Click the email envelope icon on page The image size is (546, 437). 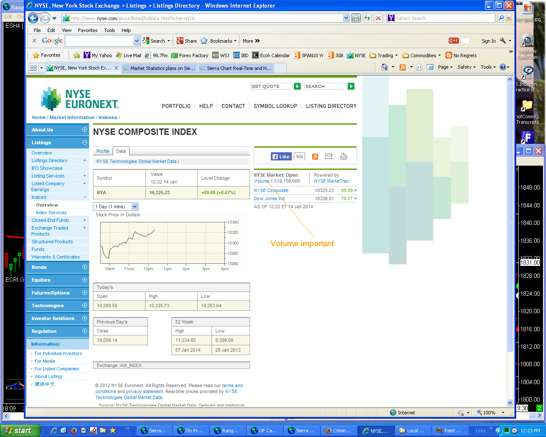click(x=328, y=157)
